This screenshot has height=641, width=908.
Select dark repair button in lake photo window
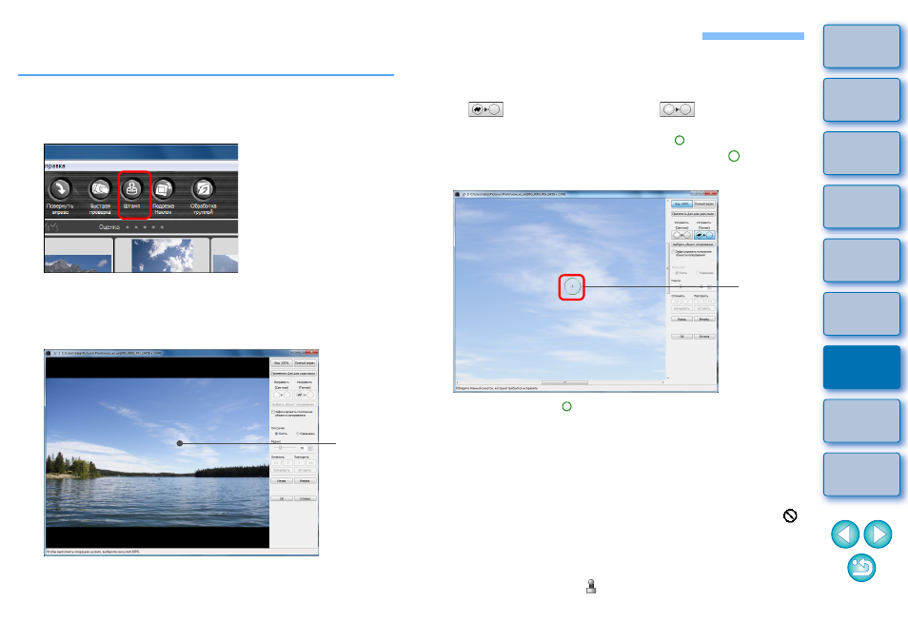(306, 395)
